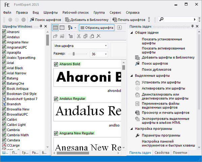Click the paste icon in fonts toolbar
Viewport: 202px width, 162px height.
coord(92,36)
